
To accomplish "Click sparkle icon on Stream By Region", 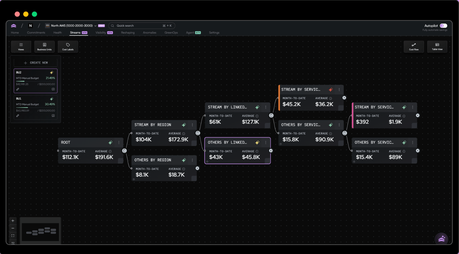I will tap(184, 125).
